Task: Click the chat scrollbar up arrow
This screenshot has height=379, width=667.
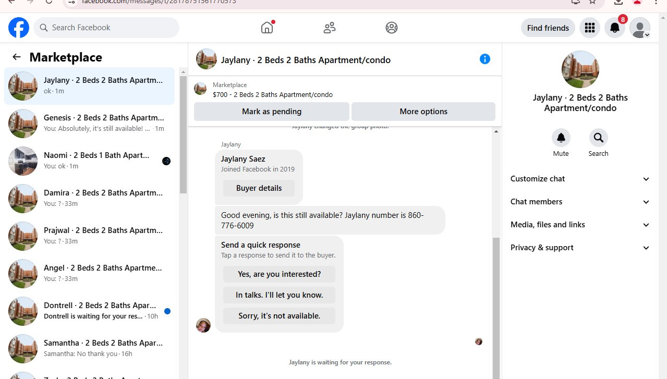Action: click(496, 131)
